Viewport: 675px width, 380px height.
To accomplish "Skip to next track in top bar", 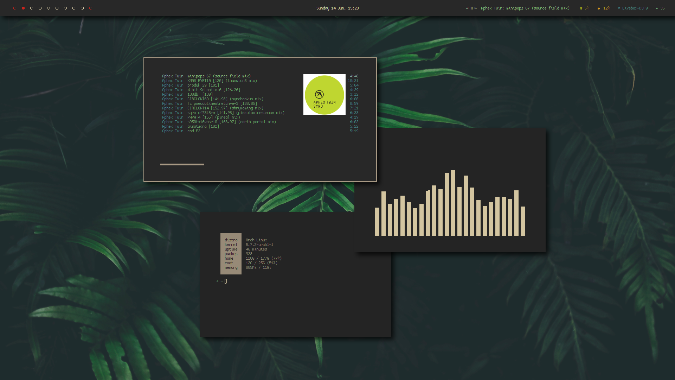I will point(476,8).
